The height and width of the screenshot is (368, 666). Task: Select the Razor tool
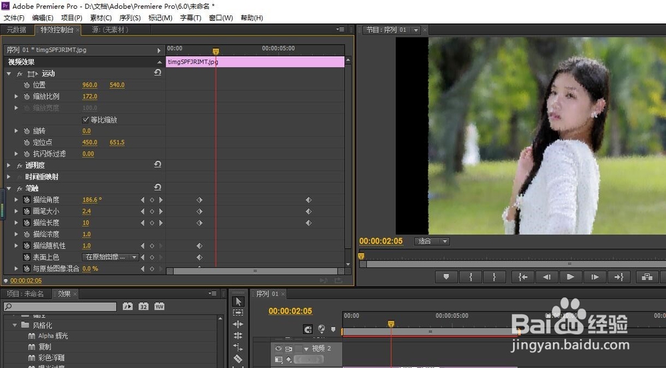point(238,359)
